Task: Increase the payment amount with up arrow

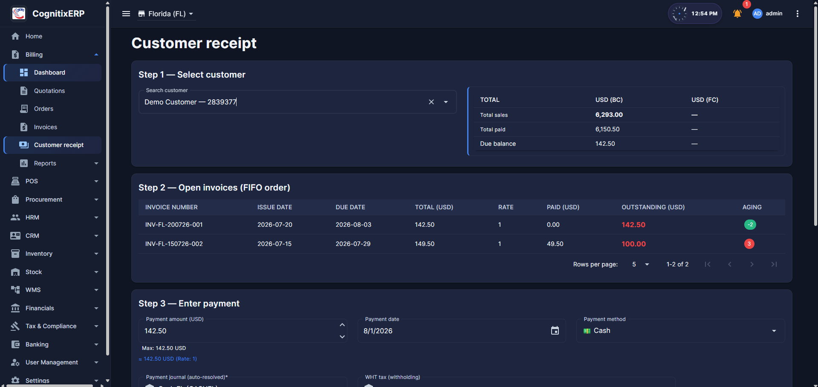Action: 342,325
